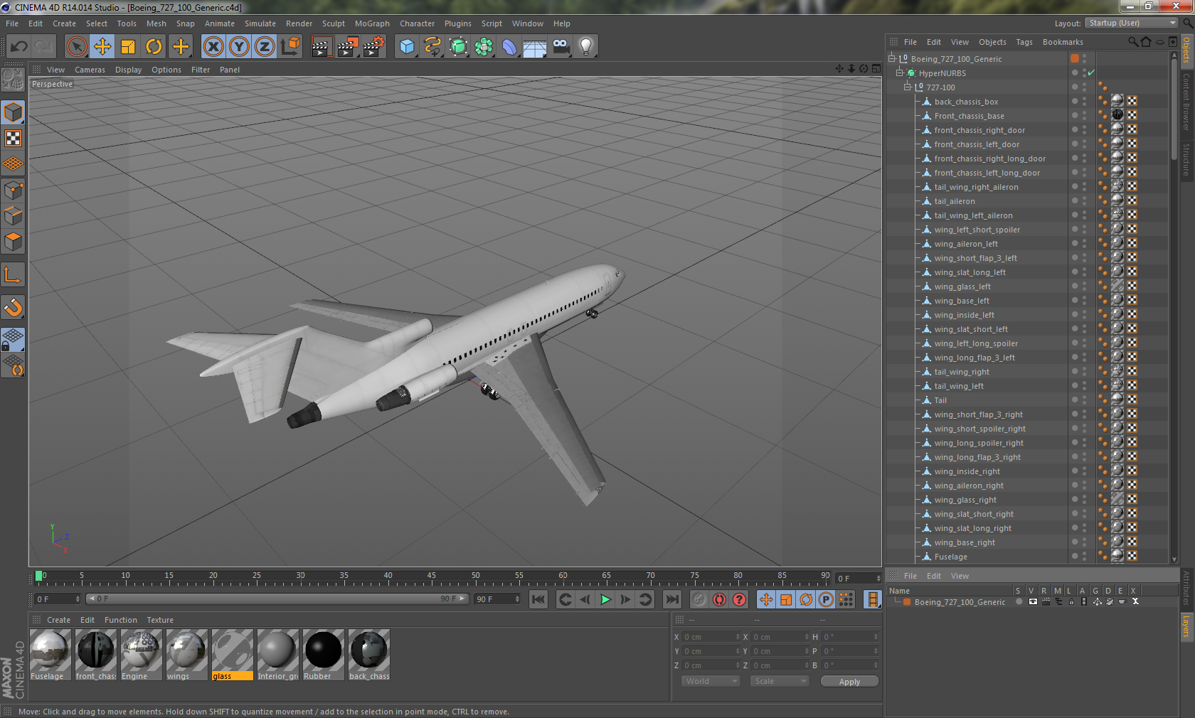Toggle Enable Snap magnet icon

[x=14, y=307]
